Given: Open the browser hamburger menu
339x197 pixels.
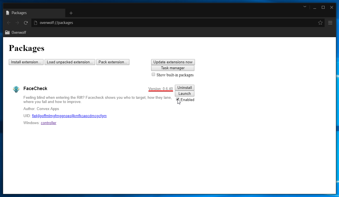Looking at the screenshot, I should click(330, 23).
